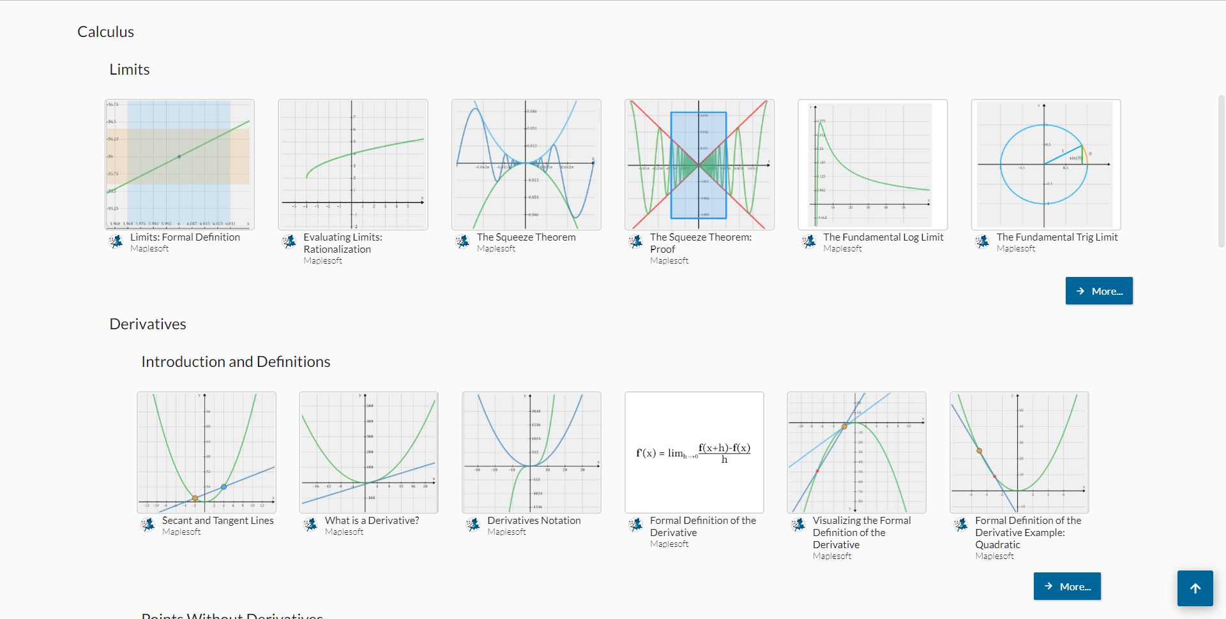Click More button under Introduction and Definitions

tap(1067, 586)
